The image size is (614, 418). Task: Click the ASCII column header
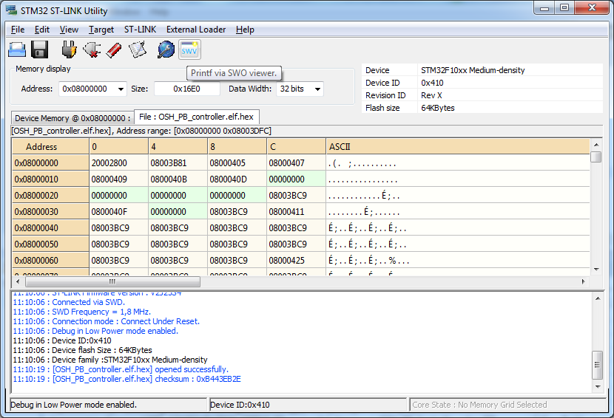tap(339, 147)
